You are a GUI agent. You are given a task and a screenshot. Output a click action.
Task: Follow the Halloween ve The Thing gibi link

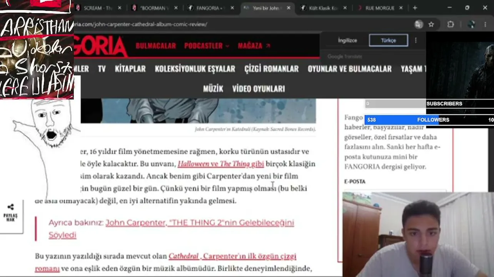221,164
